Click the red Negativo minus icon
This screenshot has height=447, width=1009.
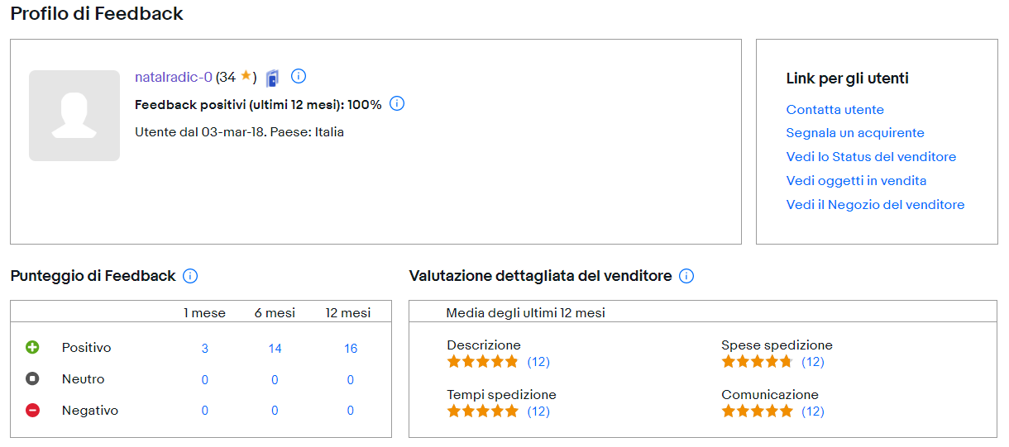32,411
